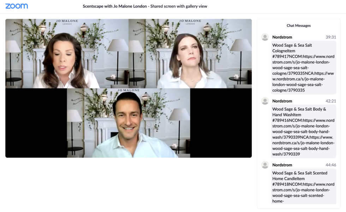Click the Zoom logo
The height and width of the screenshot is (212, 346).
click(x=17, y=6)
